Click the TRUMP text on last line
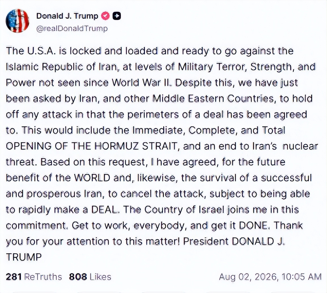 point(24,257)
